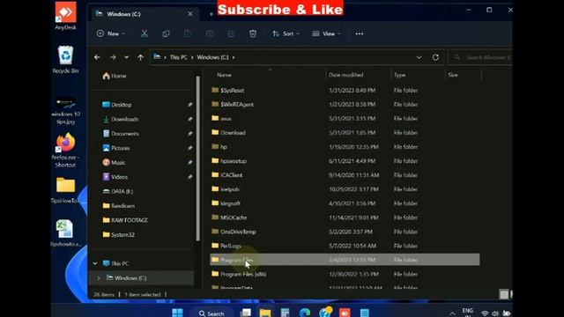The image size is (564, 317).
Task: Click the Cut scissors icon
Action: [145, 33]
